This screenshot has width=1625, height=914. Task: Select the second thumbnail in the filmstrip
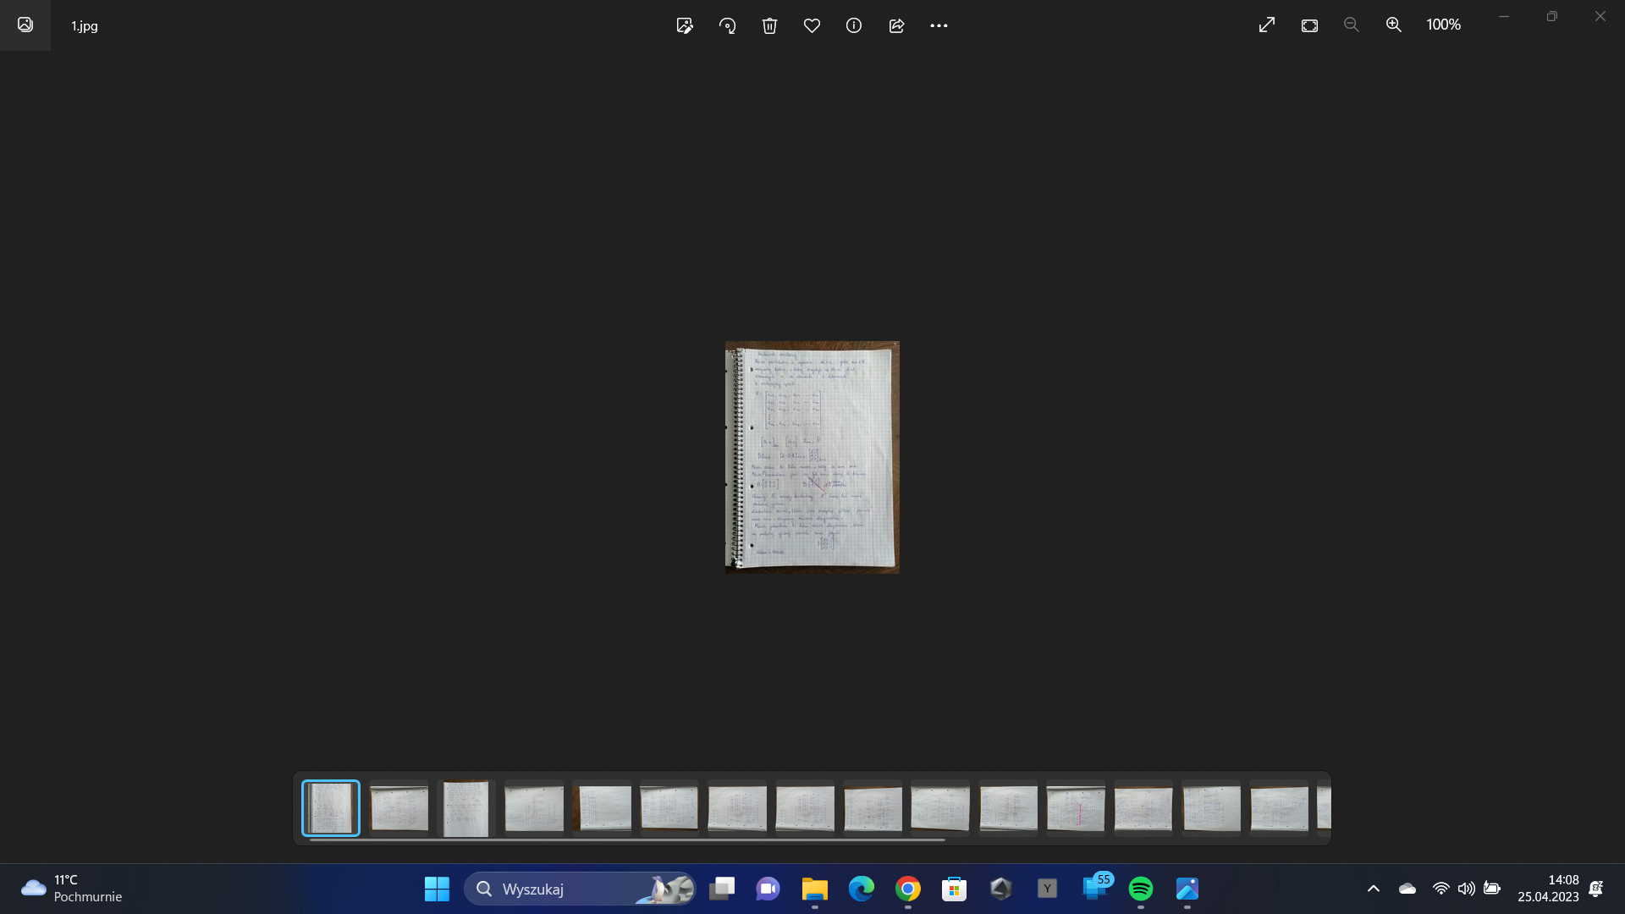(399, 808)
